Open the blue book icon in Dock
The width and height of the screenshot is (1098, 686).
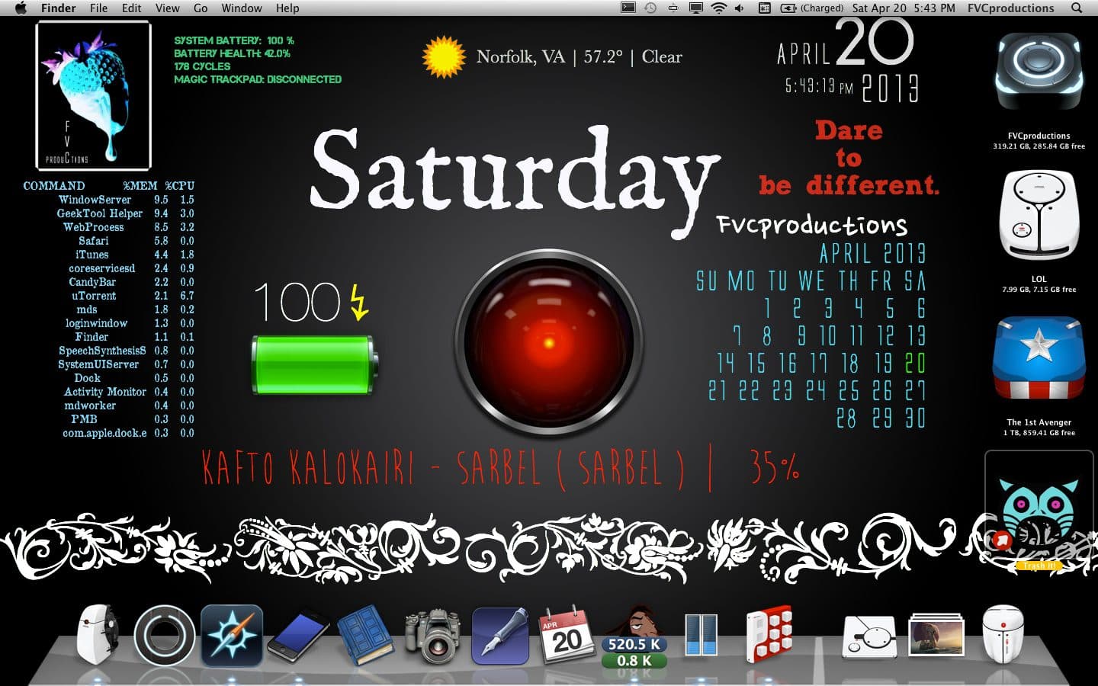(x=365, y=634)
